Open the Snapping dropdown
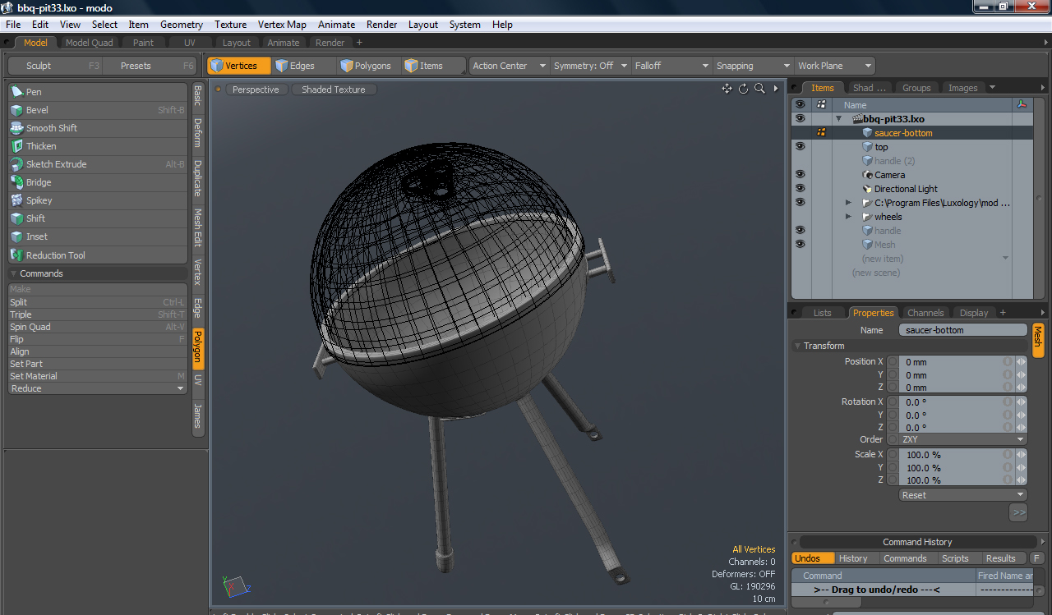 point(753,66)
